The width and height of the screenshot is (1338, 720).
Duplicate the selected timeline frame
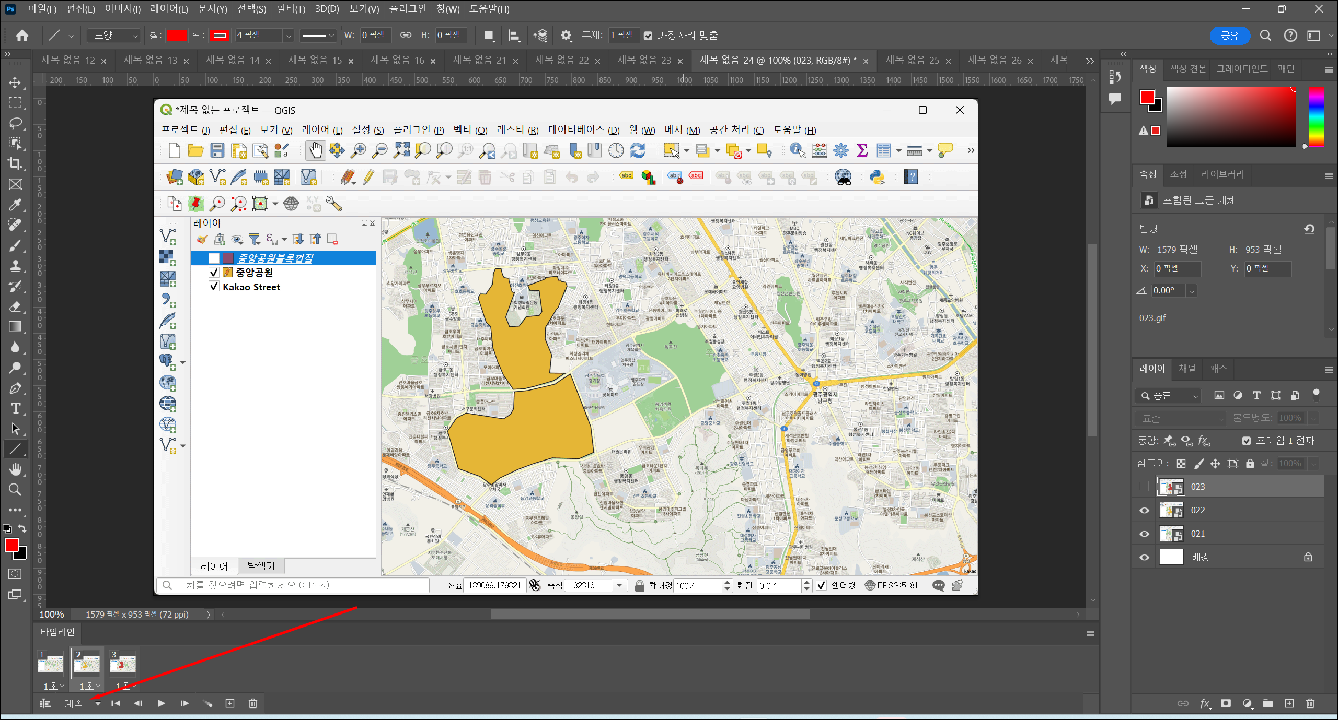point(230,703)
